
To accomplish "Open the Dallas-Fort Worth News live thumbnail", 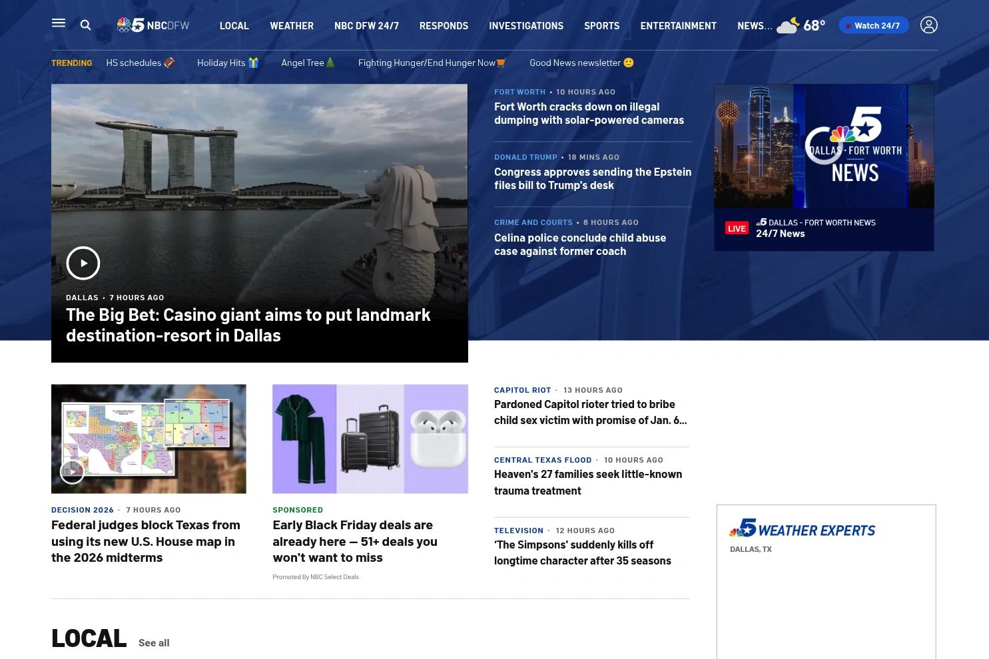I will pos(824,146).
